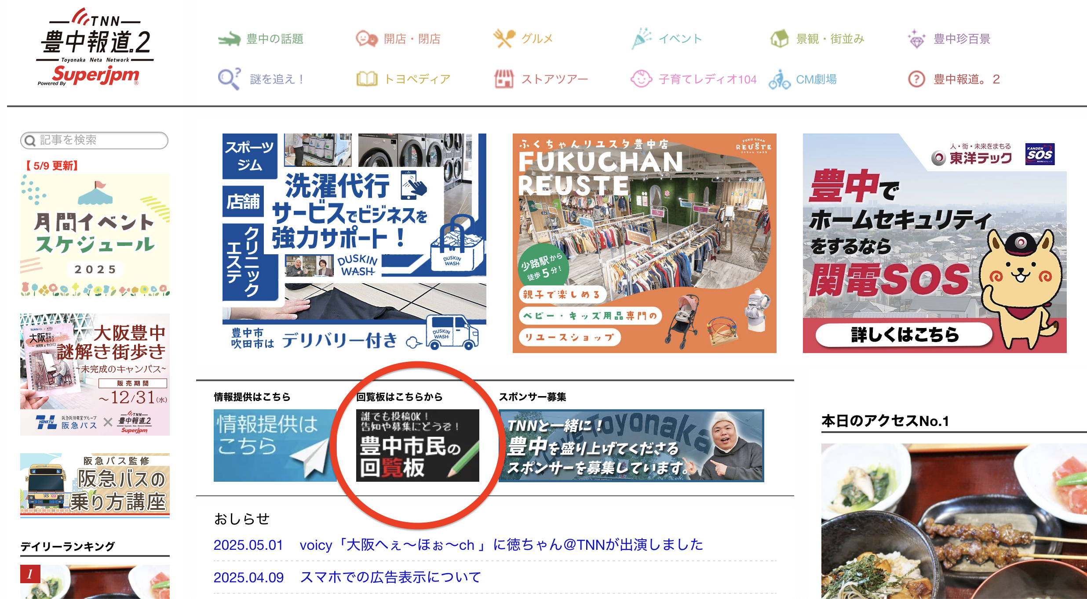This screenshot has height=599, width=1087.
Task: Open the DUSKIN WASH 洗濯代行 advertisement
Action: coord(354,243)
